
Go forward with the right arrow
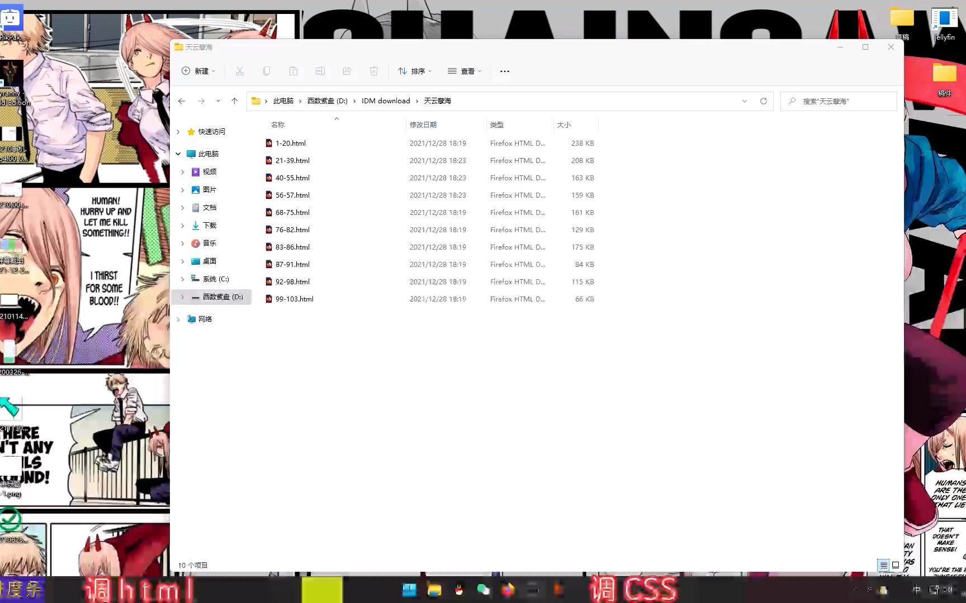coord(201,101)
